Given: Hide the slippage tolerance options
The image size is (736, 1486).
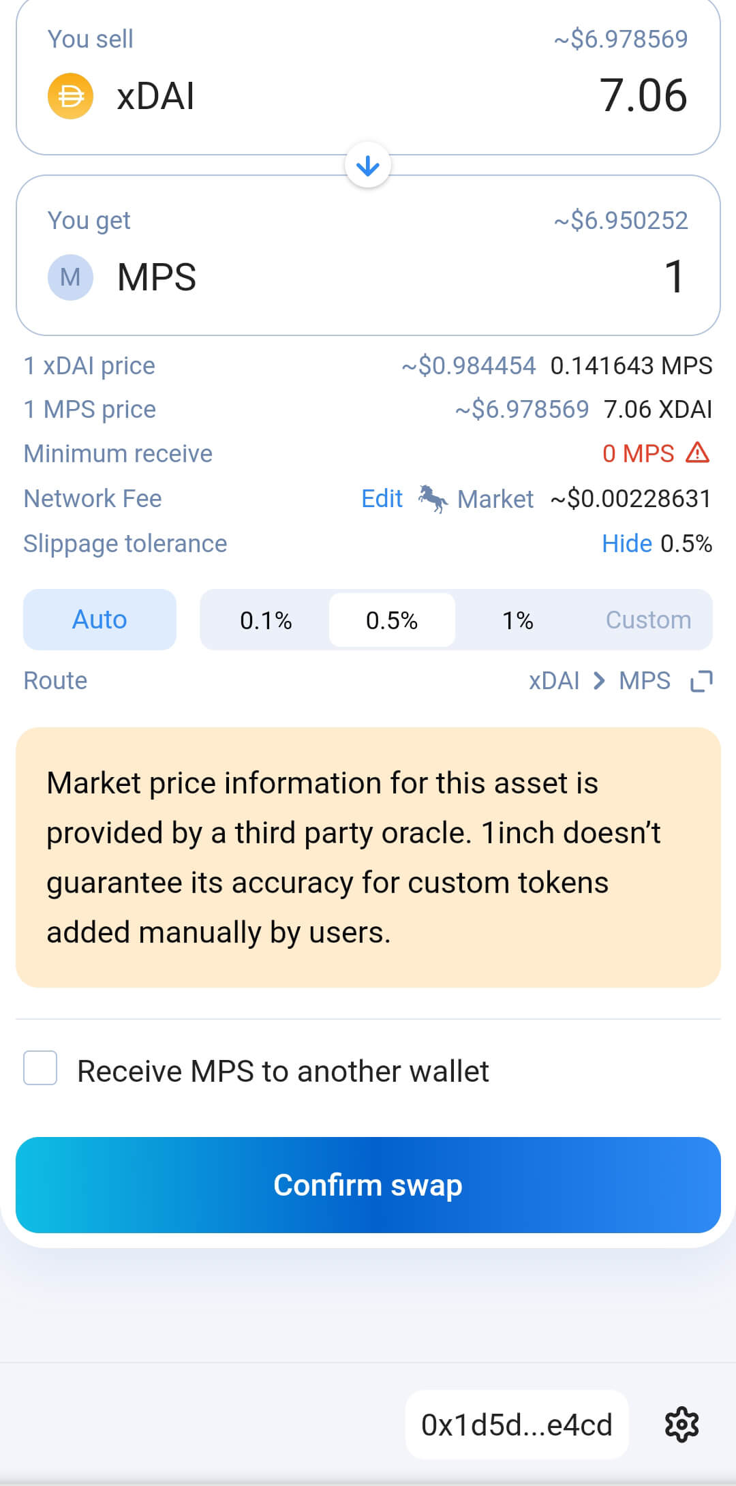Looking at the screenshot, I should click(627, 543).
